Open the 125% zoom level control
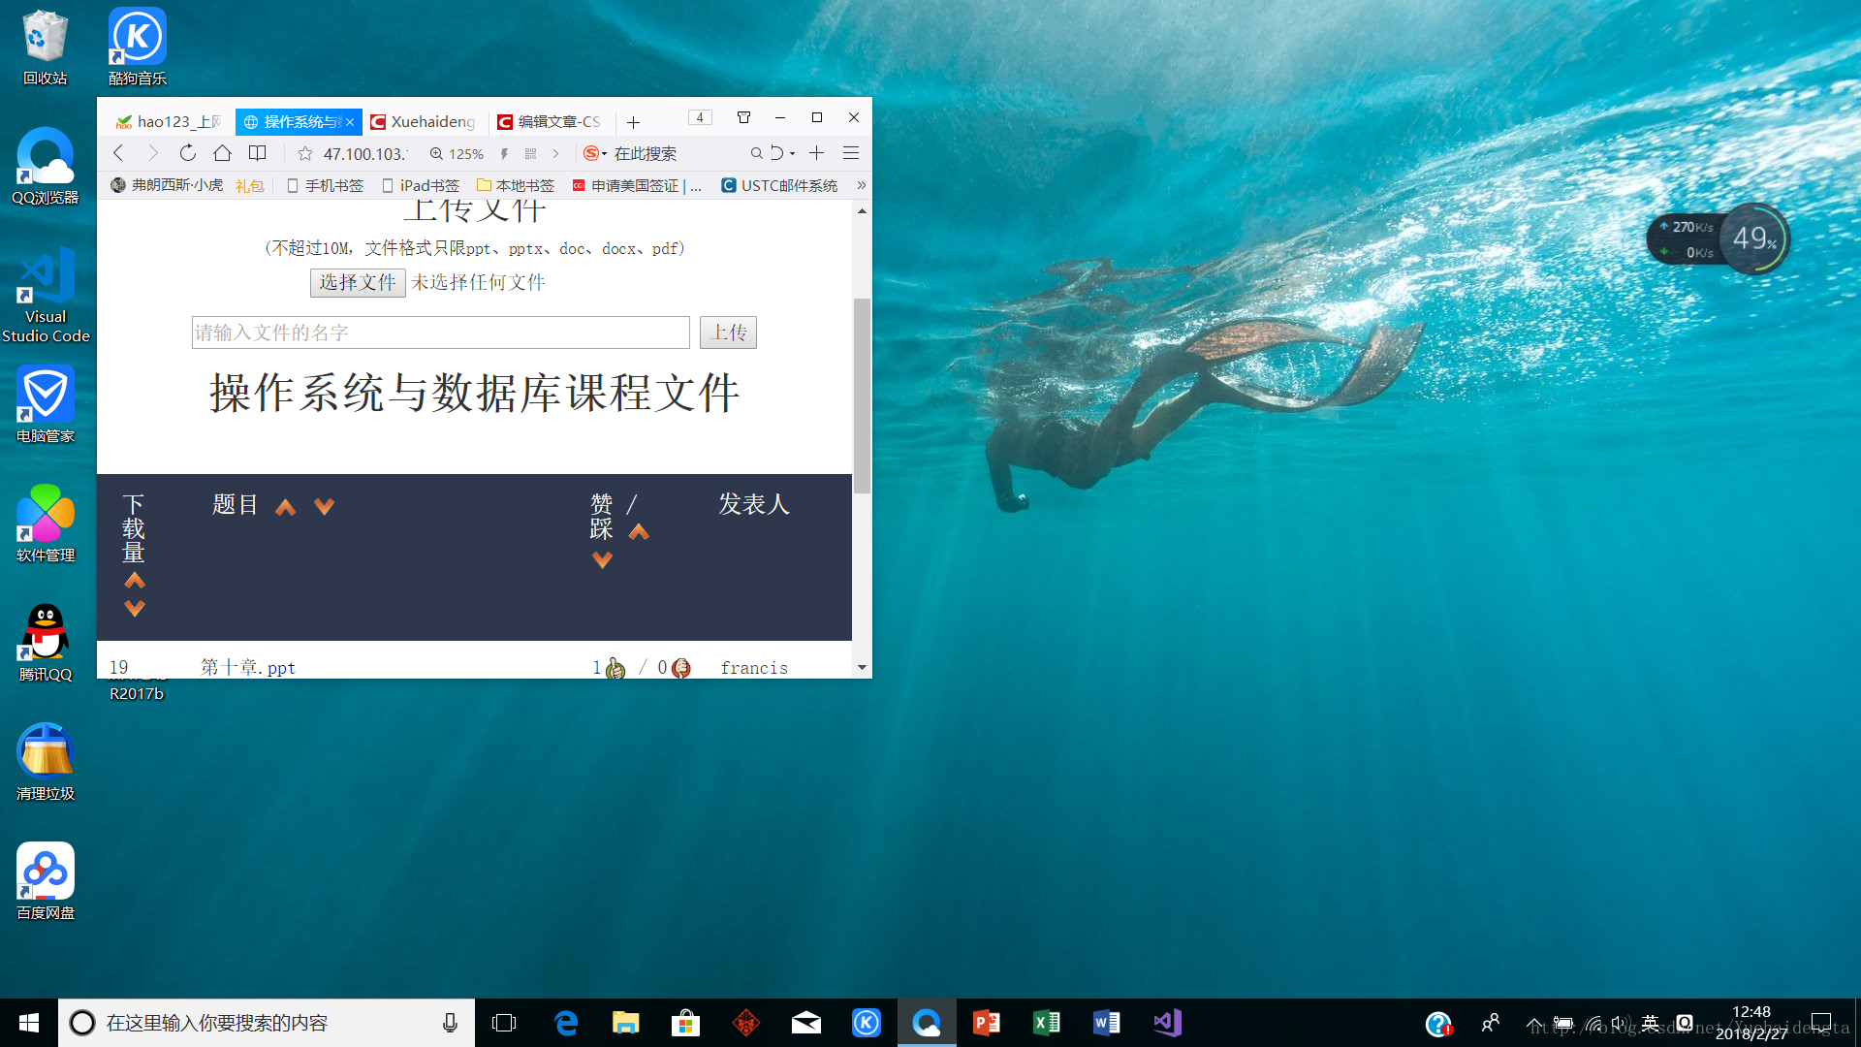The width and height of the screenshot is (1861, 1047). [457, 154]
